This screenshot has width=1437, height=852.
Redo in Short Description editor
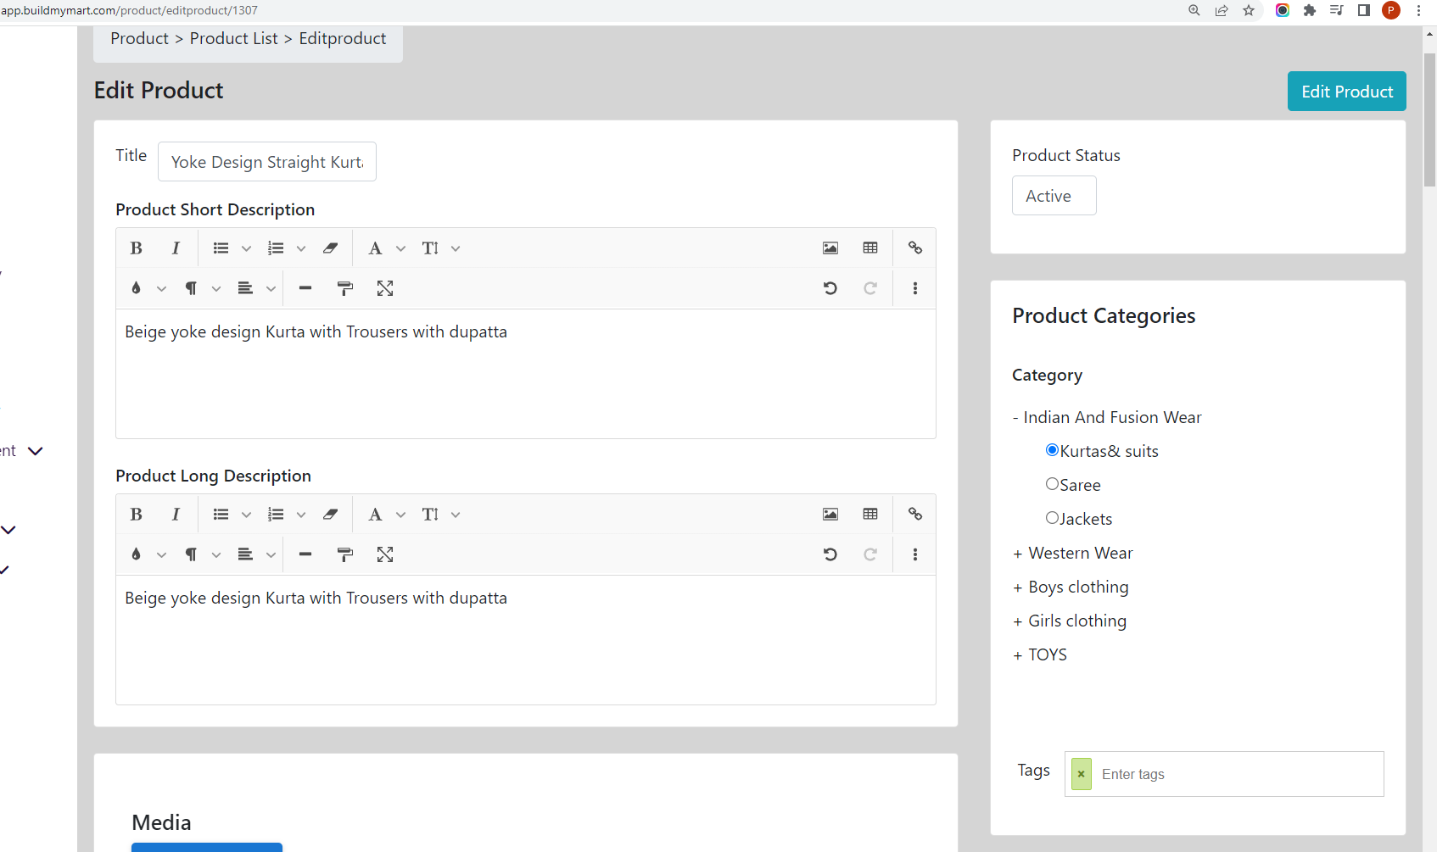point(870,288)
